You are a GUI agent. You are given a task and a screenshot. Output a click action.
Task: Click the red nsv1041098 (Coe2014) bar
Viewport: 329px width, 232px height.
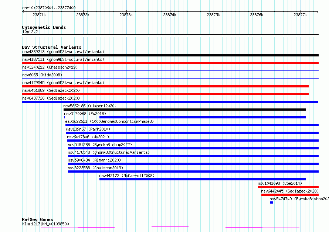click(288, 187)
